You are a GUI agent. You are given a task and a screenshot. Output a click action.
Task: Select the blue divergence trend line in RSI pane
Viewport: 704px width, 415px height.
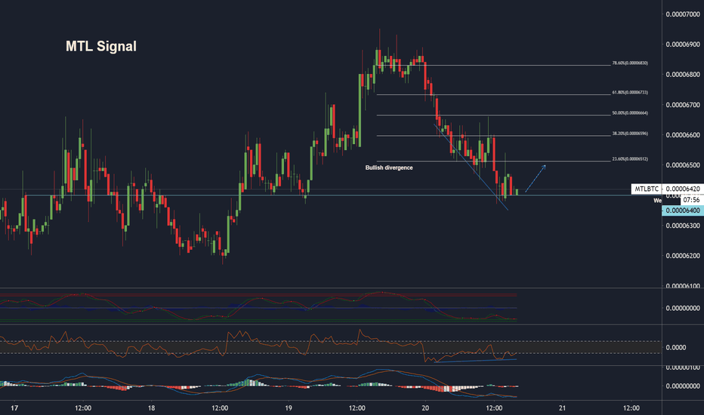[475, 360]
